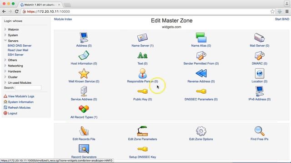The height and width of the screenshot is (163, 291).
Task: Open the Find Free IPs magnifier icon
Action: [x=259, y=131]
